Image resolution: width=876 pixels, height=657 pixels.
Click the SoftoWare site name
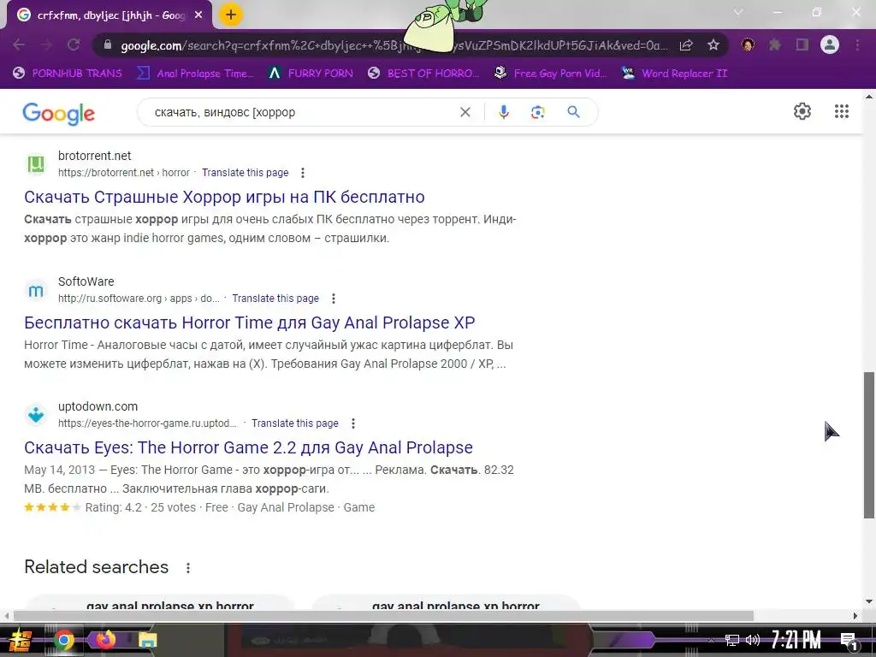[x=86, y=281]
